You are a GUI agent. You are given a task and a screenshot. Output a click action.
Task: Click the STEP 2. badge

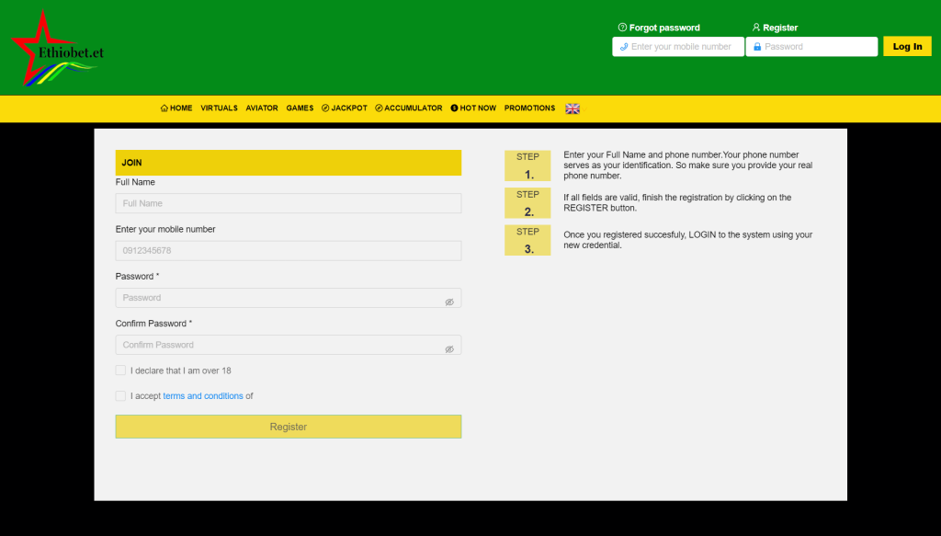(x=527, y=203)
